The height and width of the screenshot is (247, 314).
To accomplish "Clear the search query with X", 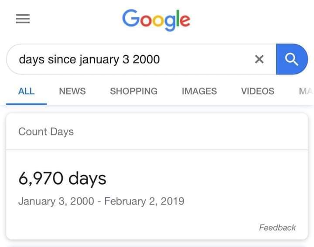I will [259, 59].
